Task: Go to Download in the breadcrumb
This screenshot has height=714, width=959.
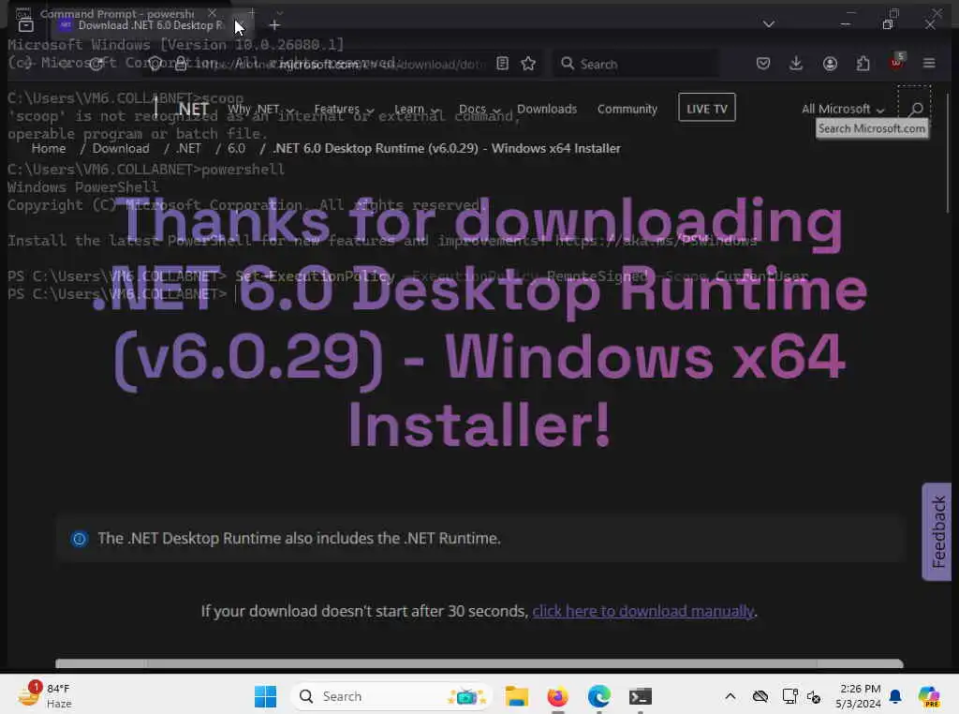Action: 121,148
